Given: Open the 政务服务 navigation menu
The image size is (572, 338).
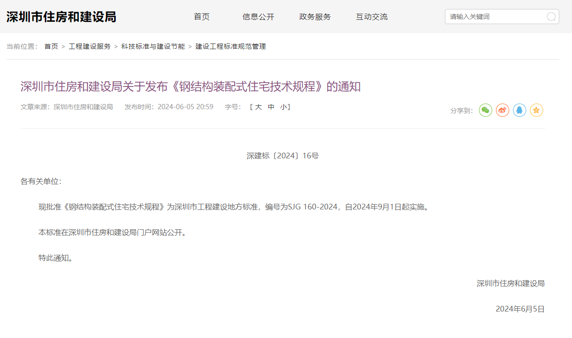Looking at the screenshot, I should click(315, 17).
